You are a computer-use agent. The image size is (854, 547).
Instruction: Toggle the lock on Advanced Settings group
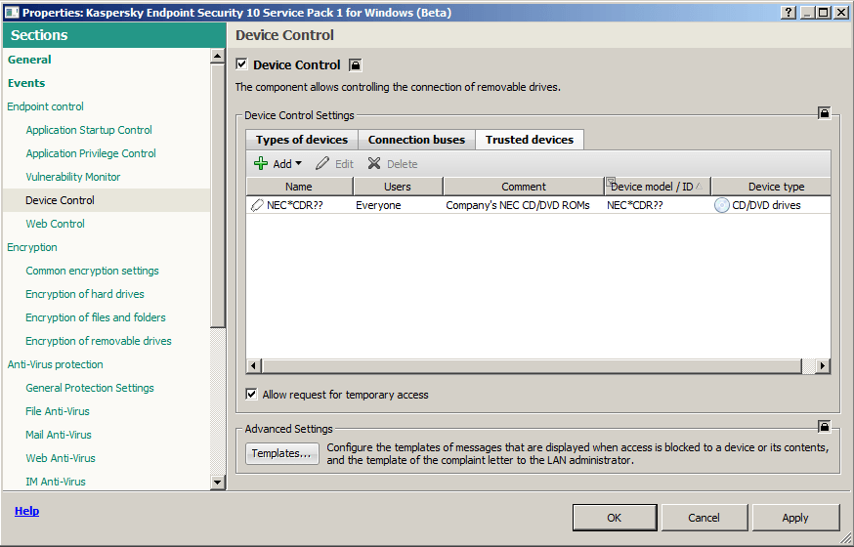pos(824,427)
